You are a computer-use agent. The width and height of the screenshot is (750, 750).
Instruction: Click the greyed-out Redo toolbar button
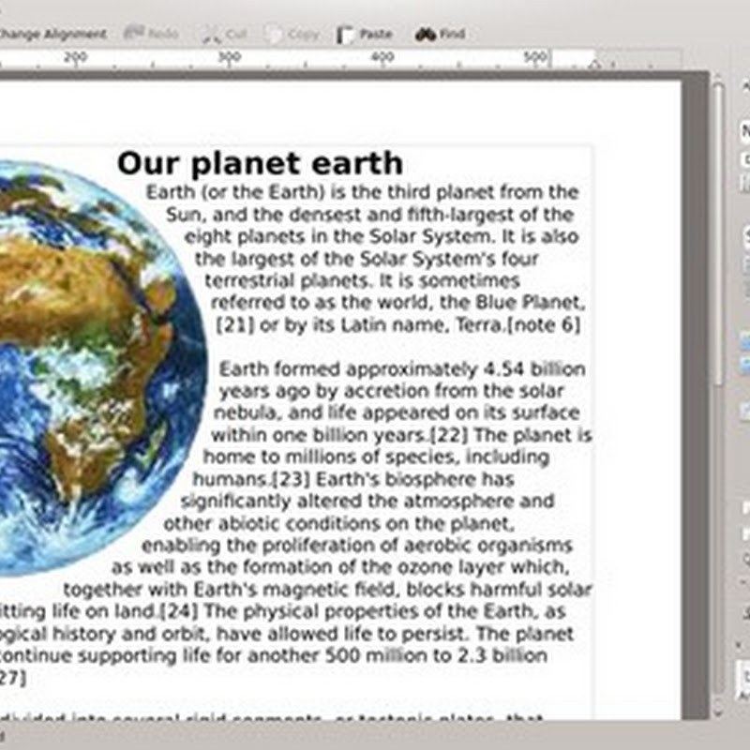(x=151, y=34)
